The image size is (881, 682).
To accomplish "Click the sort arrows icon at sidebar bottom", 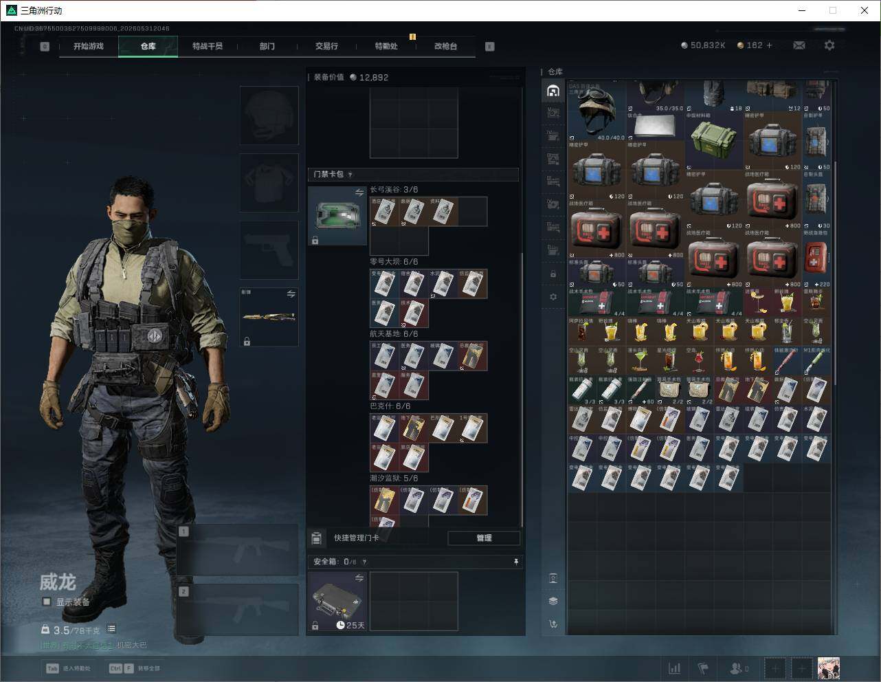I will pos(553,624).
